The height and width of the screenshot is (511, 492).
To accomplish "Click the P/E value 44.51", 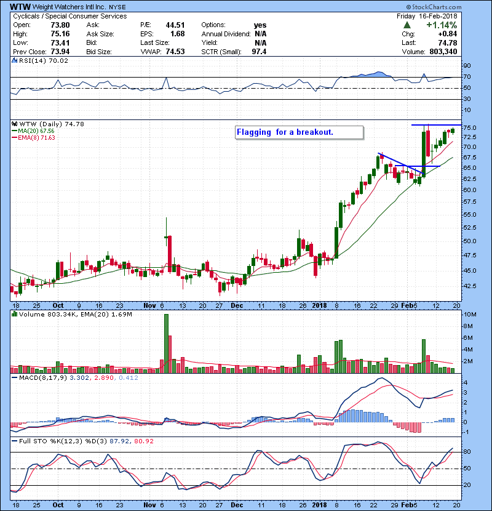I will click(175, 25).
